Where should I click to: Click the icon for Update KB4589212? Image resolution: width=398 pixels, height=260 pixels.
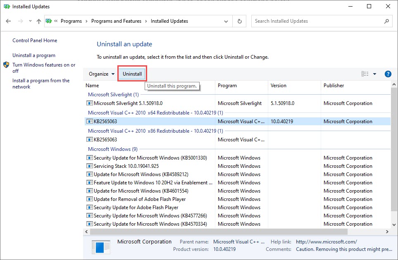click(90, 174)
